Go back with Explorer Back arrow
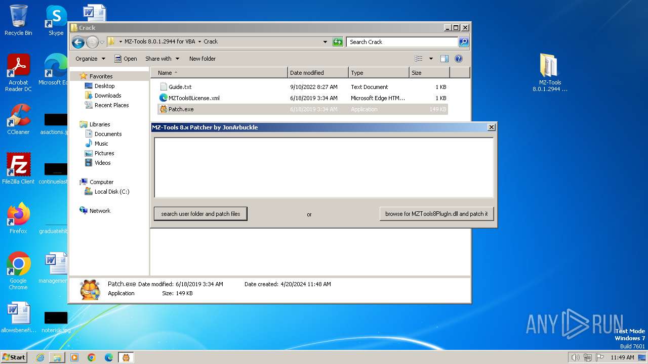Image resolution: width=648 pixels, height=364 pixels. pyautogui.click(x=78, y=42)
